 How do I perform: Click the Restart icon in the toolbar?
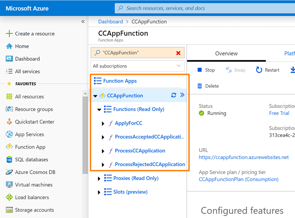point(259,70)
